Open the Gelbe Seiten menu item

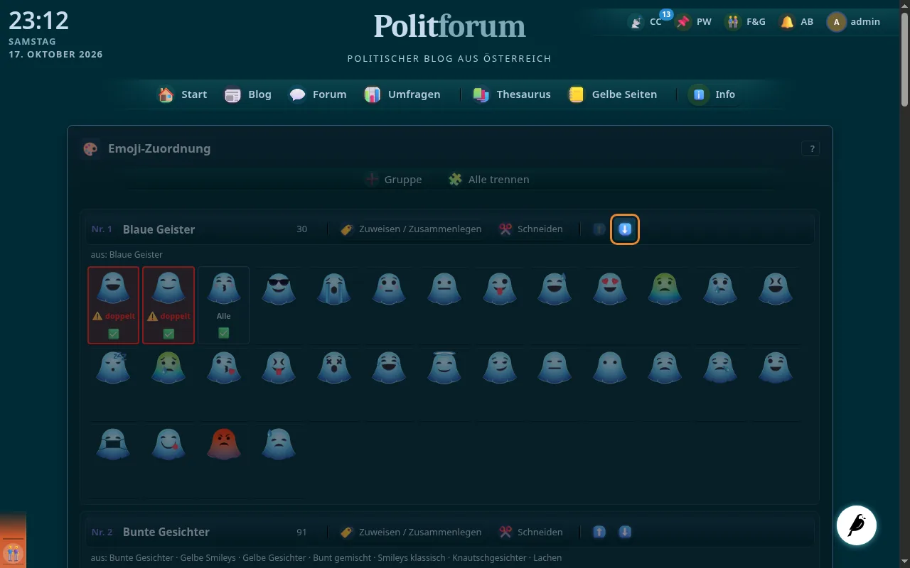pyautogui.click(x=613, y=94)
